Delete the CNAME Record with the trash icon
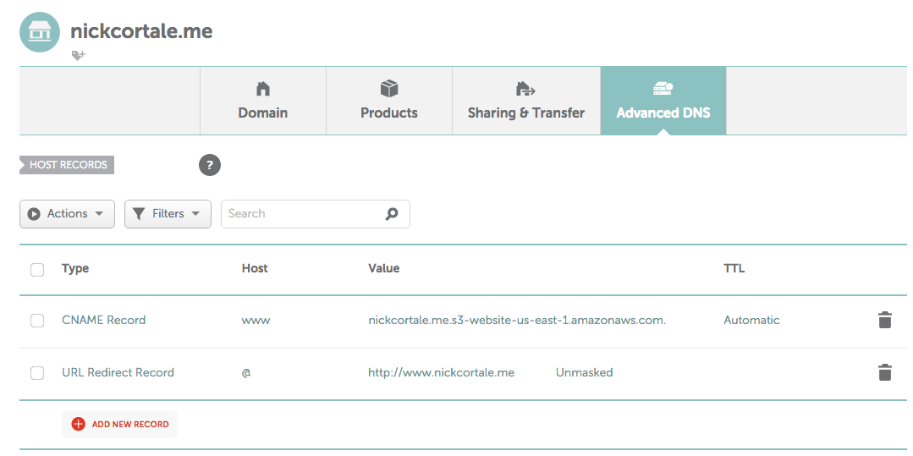Viewport: 913px width, 456px height. (x=884, y=320)
